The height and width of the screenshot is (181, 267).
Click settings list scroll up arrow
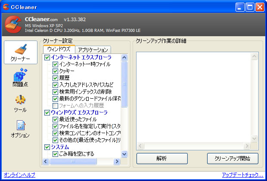pos(124,58)
